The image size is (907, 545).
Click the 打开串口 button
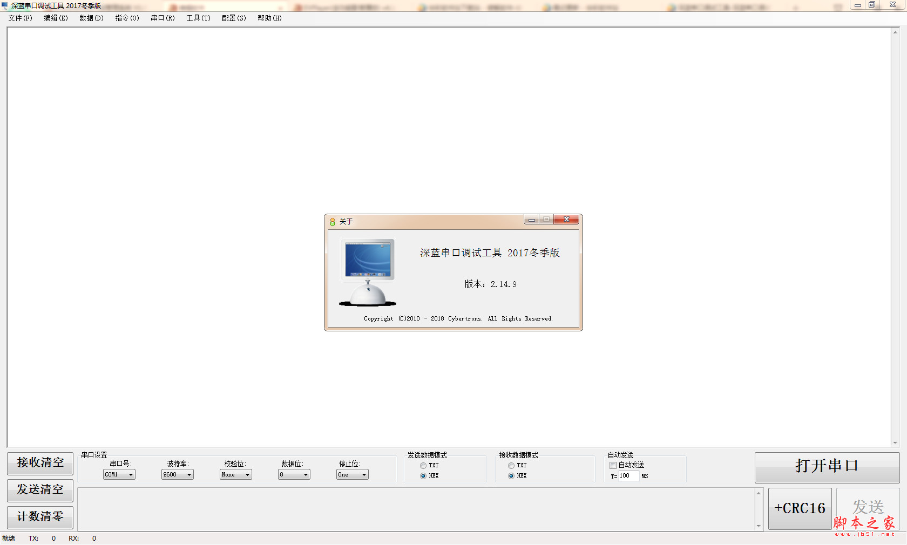827,466
